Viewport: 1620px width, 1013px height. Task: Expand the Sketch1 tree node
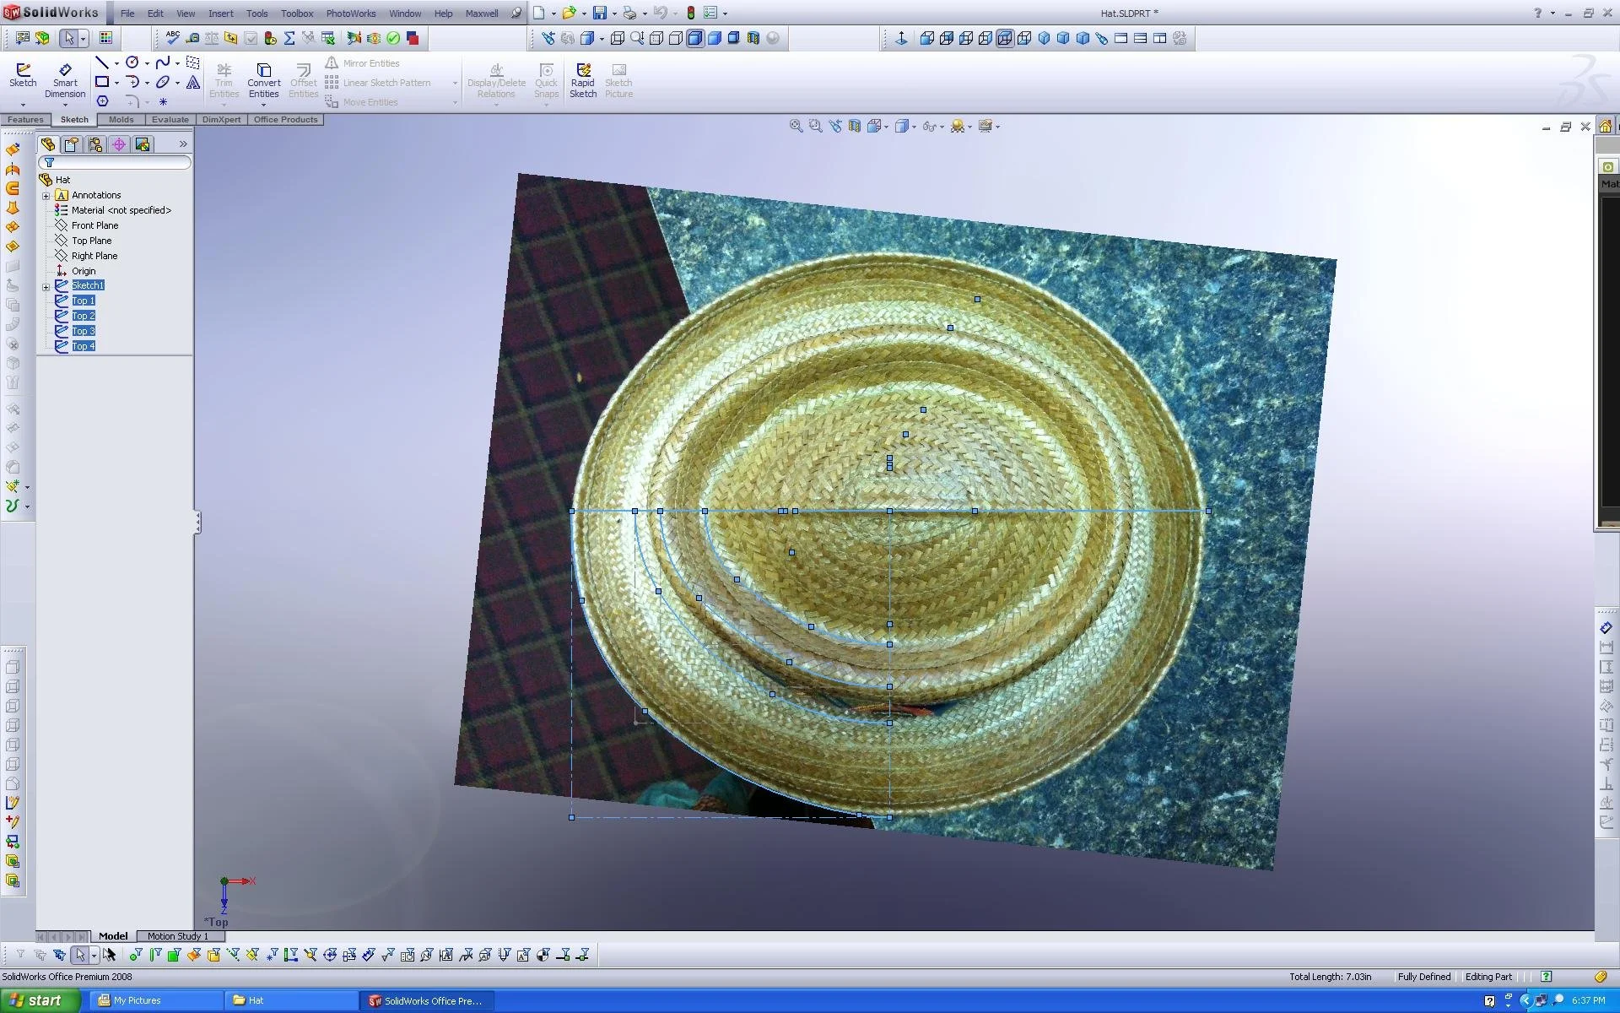[46, 286]
